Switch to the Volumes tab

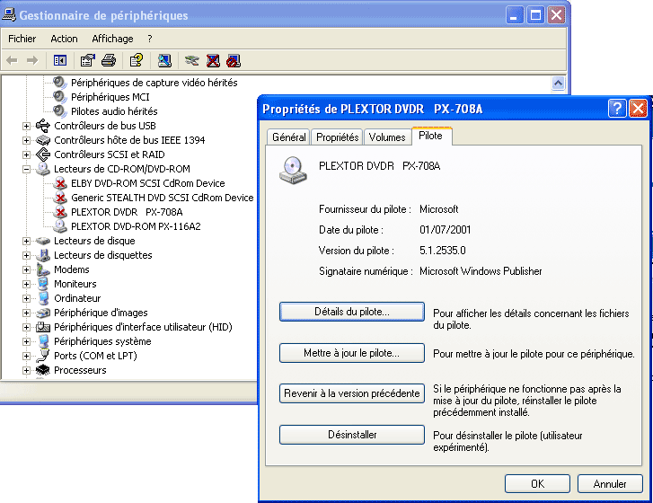387,137
